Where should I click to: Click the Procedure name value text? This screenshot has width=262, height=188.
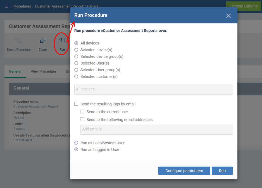pyautogui.click(x=36, y=107)
